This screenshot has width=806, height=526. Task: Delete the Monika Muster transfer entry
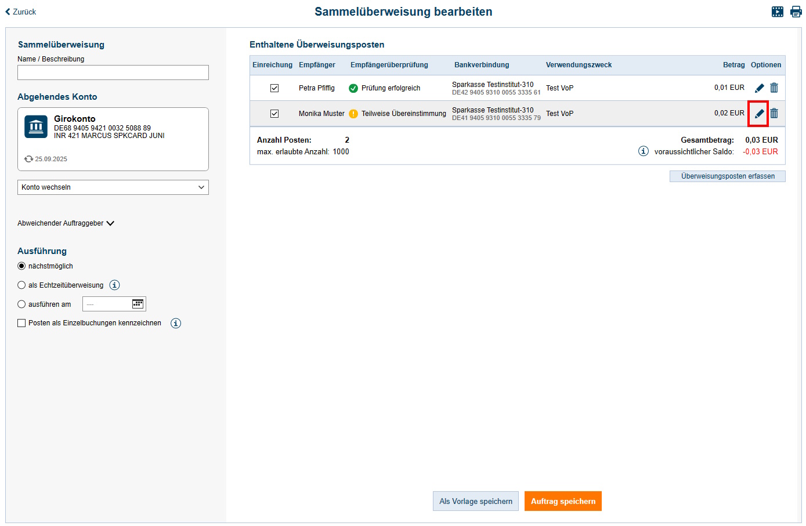pos(774,114)
